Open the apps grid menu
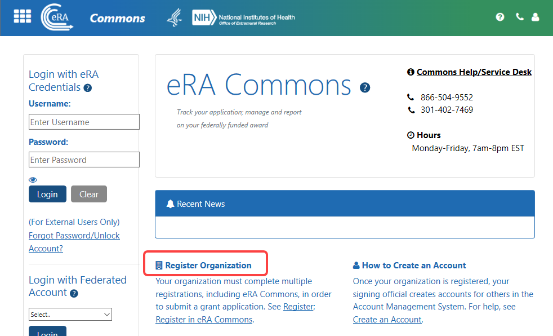 tap(22, 16)
